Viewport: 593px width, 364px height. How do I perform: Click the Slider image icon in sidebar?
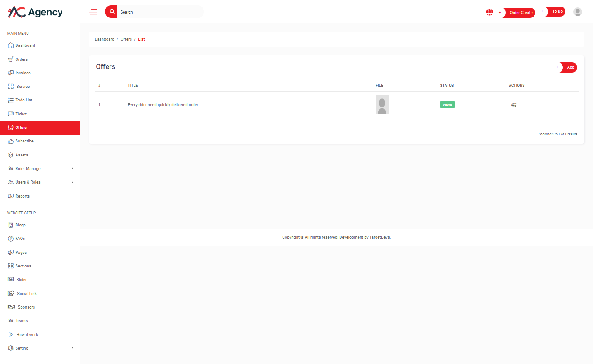11,280
